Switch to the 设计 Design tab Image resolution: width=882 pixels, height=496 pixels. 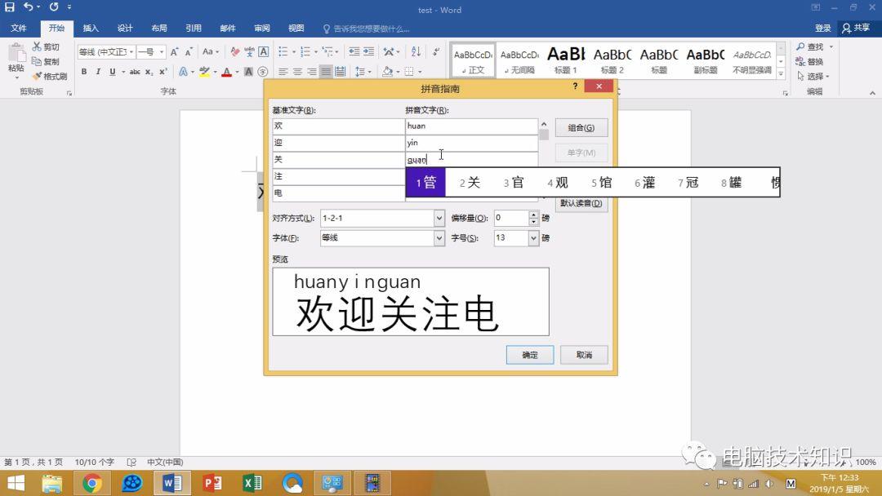pyautogui.click(x=125, y=28)
